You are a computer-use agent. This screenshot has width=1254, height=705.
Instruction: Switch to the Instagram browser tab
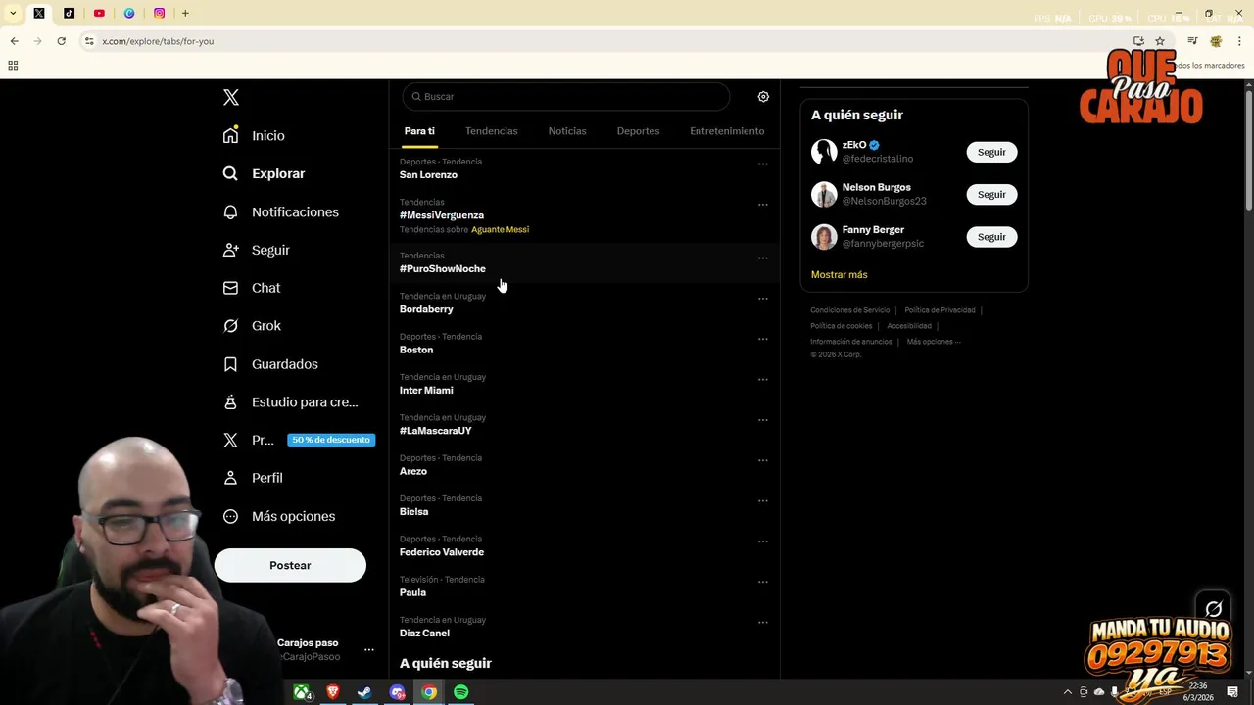pyautogui.click(x=159, y=13)
